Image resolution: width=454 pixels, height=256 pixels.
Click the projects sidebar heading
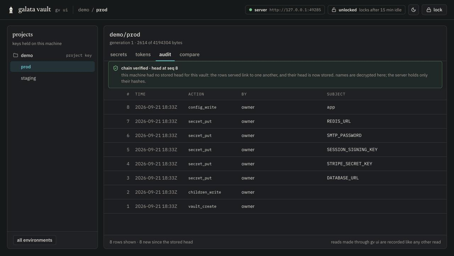pos(22,34)
